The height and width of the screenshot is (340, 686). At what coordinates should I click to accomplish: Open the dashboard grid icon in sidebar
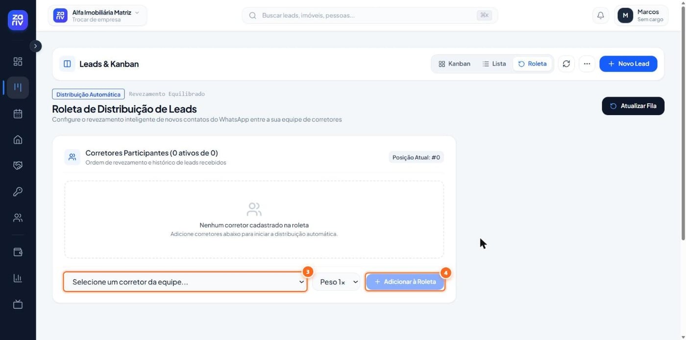click(18, 62)
